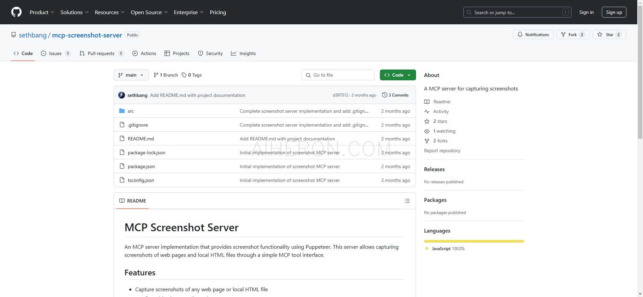Click the search magnifier icon in header
This screenshot has height=297, width=643.
pyautogui.click(x=469, y=12)
